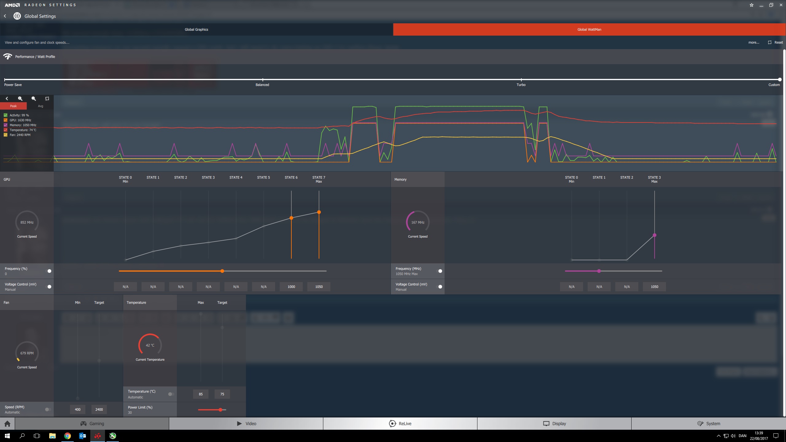
Task: Toggle the Temperature Automatic switch
Action: (x=171, y=394)
